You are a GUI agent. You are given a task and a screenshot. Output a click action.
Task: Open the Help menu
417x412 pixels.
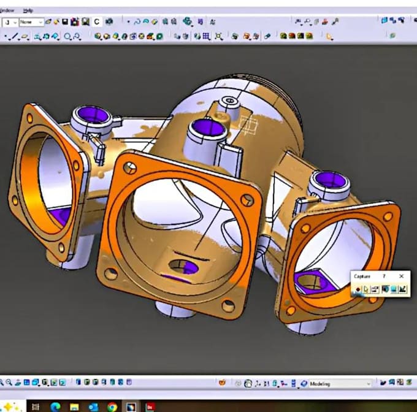tap(28, 10)
